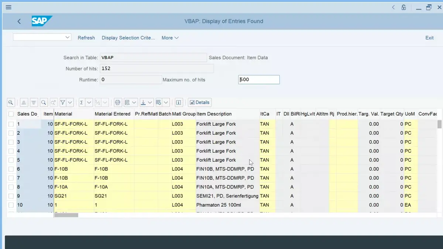Click the 'EA' unit of measure cell
Viewport: 443px width, 249px height.
coord(410,205)
